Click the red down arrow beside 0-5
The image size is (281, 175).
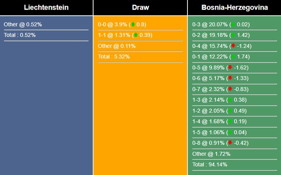tap(230, 68)
